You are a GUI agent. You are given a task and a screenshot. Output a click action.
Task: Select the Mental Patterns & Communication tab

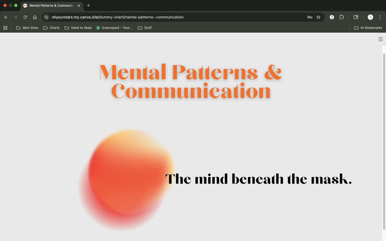[x=52, y=6]
